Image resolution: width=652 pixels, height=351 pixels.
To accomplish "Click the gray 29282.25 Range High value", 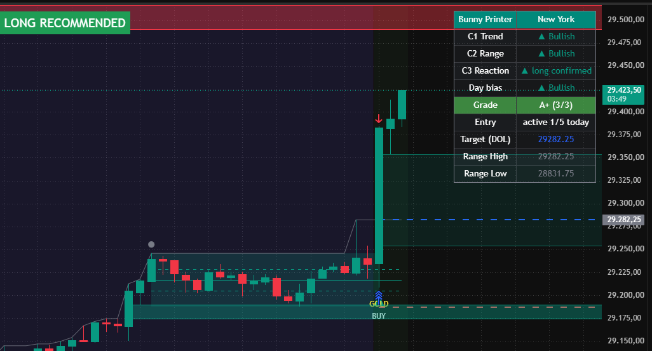I will (x=556, y=157).
